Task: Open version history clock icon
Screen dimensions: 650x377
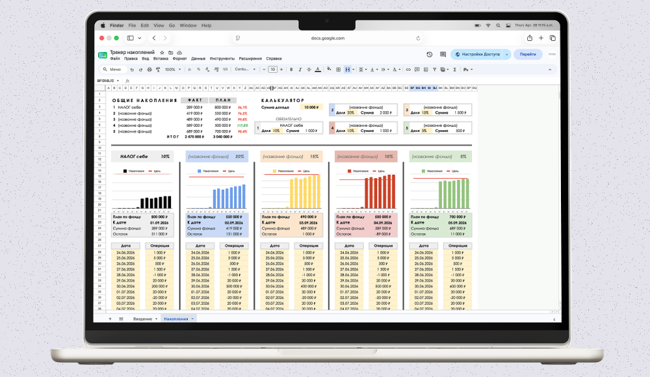Action: click(430, 55)
